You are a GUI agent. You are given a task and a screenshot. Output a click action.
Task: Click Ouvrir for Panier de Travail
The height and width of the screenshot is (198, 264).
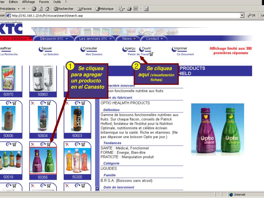click(x=145, y=49)
